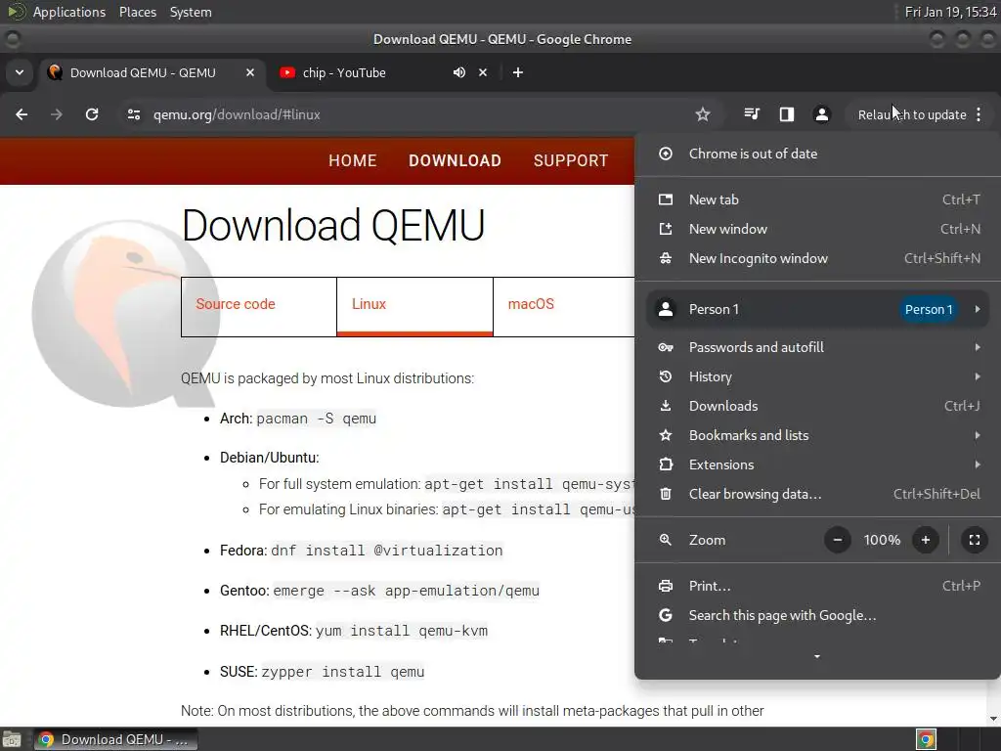Expand the History submenu
1001x751 pixels.
pyautogui.click(x=819, y=376)
